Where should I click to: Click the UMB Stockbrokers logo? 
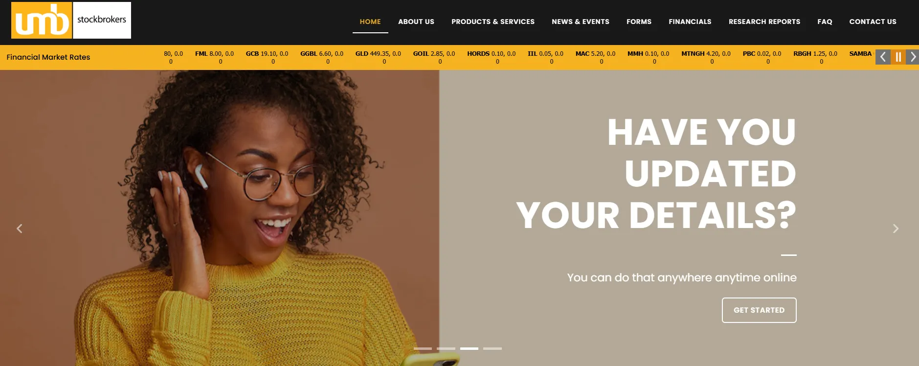71,20
